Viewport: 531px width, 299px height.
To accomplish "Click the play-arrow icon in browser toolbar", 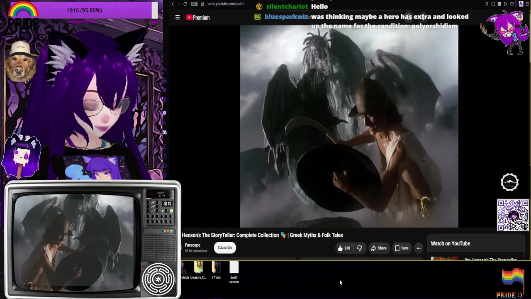I will [506, 4].
